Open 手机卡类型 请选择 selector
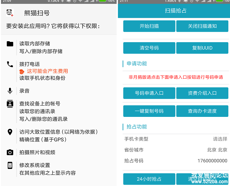 (x=176, y=139)
